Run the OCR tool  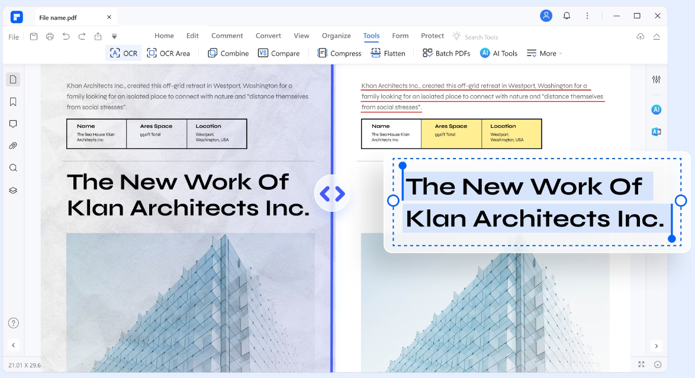pos(124,53)
